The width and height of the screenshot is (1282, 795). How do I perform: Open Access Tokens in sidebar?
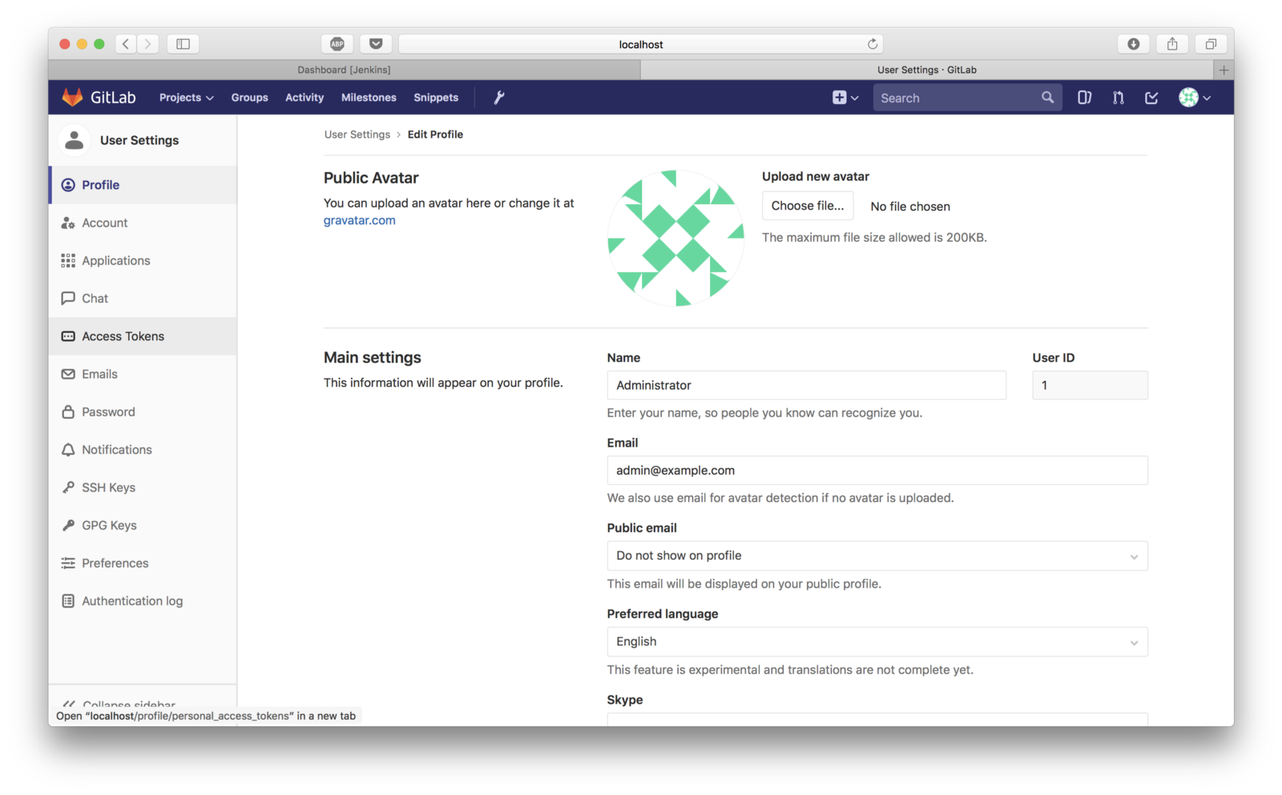point(123,336)
